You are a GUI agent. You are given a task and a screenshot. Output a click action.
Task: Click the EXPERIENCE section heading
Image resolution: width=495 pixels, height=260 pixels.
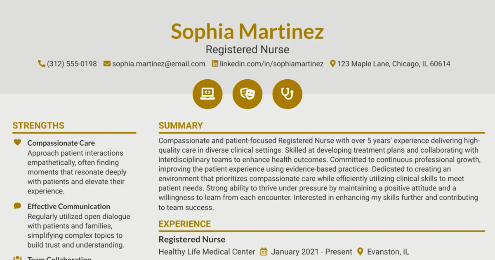coord(184,224)
